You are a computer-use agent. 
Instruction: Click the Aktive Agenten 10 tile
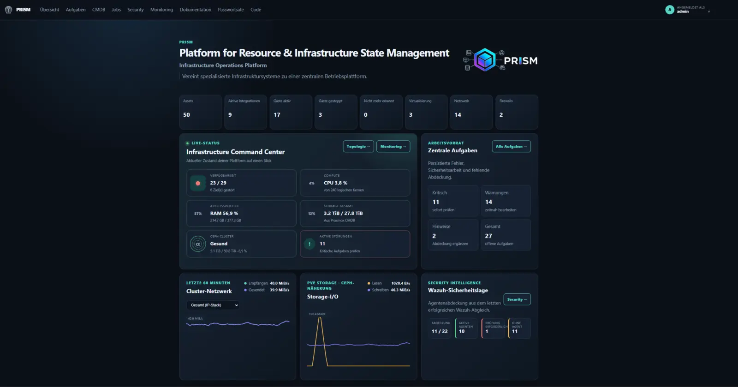467,328
